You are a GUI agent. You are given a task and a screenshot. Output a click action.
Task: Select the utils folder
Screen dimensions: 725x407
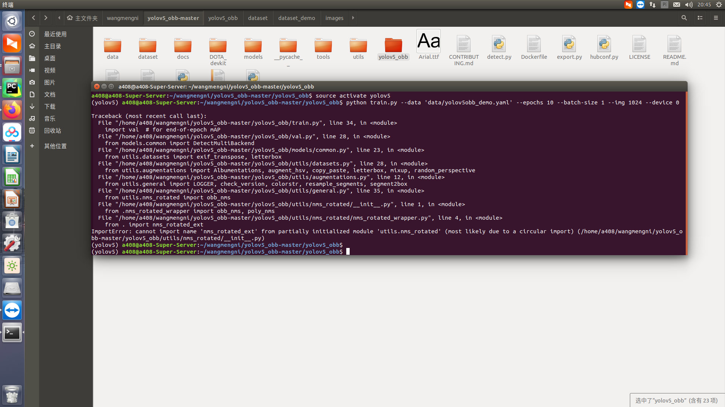pos(358,49)
